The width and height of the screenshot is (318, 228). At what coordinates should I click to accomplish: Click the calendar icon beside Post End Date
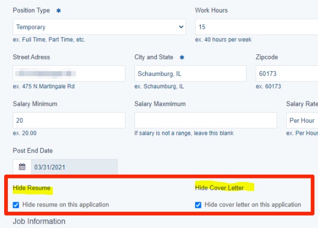[x=22, y=167]
